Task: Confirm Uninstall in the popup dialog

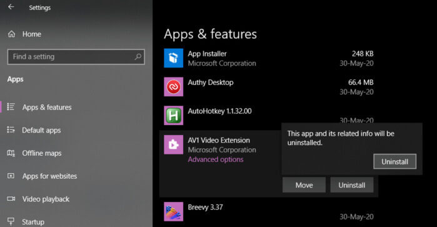Action: 395,161
